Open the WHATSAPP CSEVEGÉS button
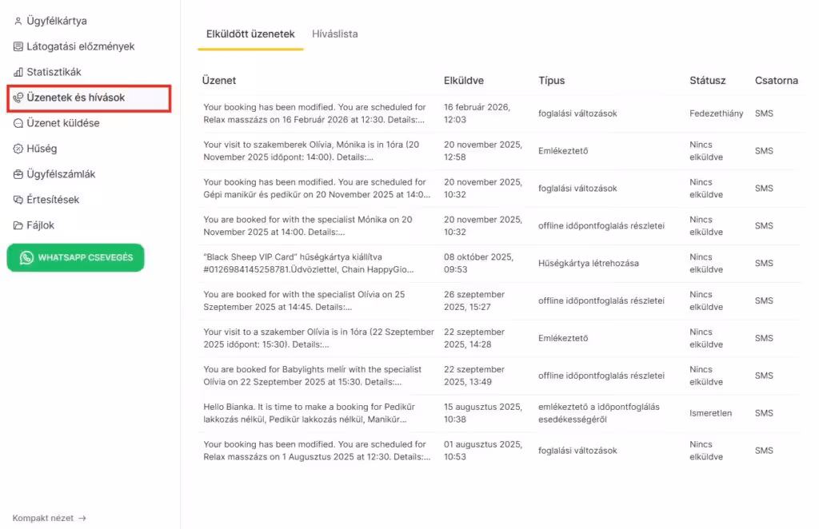819x529 pixels. click(76, 257)
